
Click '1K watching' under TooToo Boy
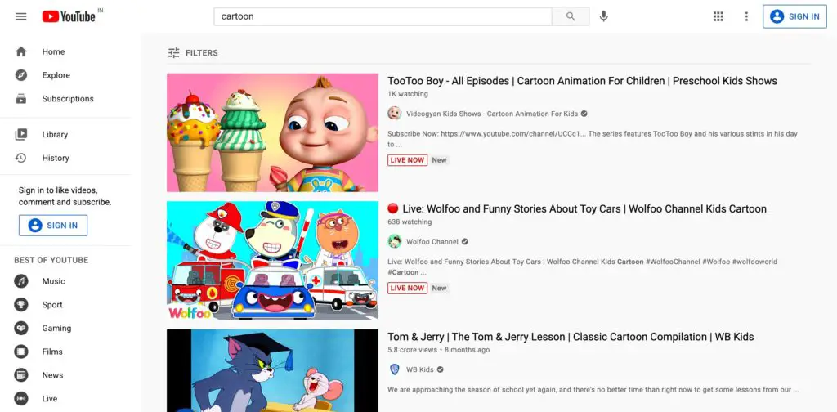click(408, 94)
